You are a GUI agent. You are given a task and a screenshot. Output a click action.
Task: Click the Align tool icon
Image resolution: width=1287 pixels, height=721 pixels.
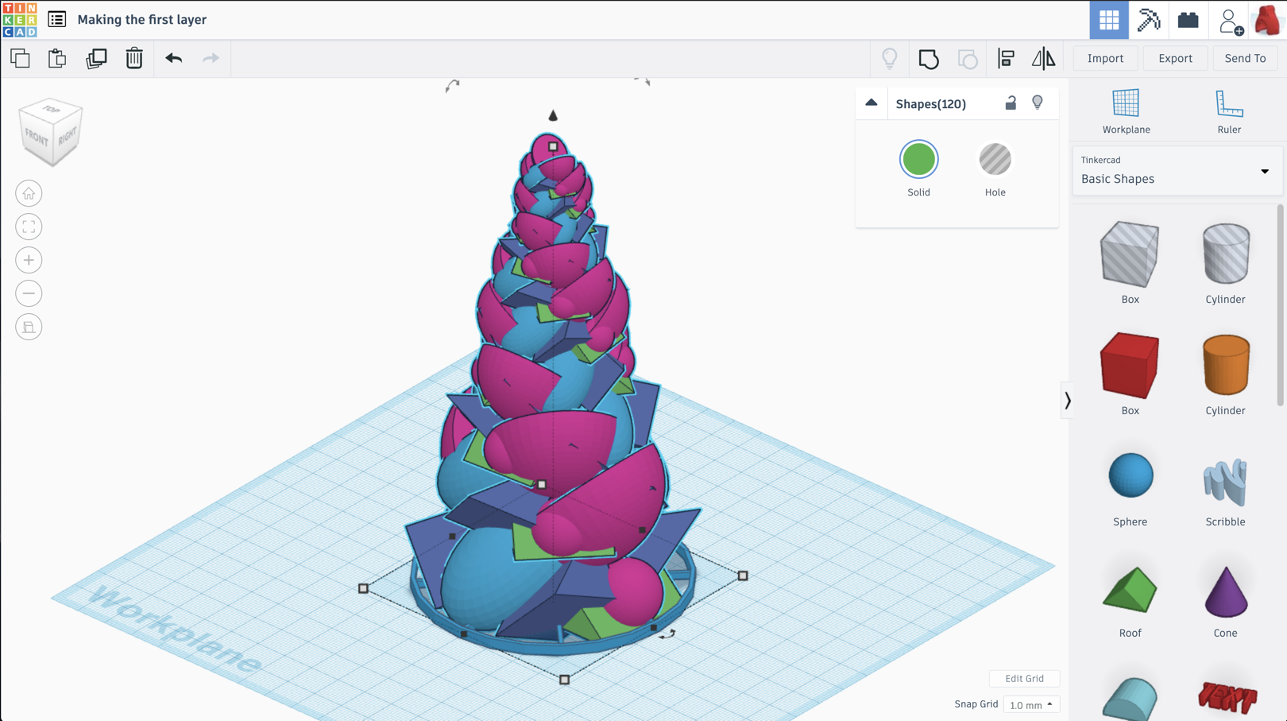point(1006,58)
